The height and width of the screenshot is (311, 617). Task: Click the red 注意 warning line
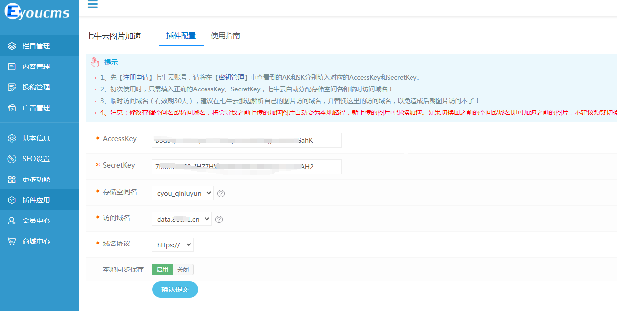click(x=358, y=112)
